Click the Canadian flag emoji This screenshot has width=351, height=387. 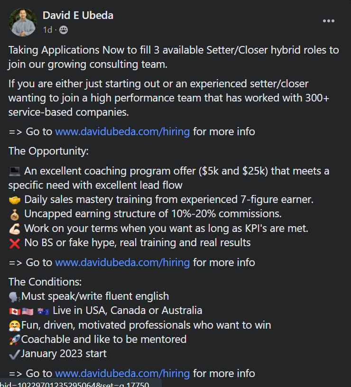click(15, 311)
